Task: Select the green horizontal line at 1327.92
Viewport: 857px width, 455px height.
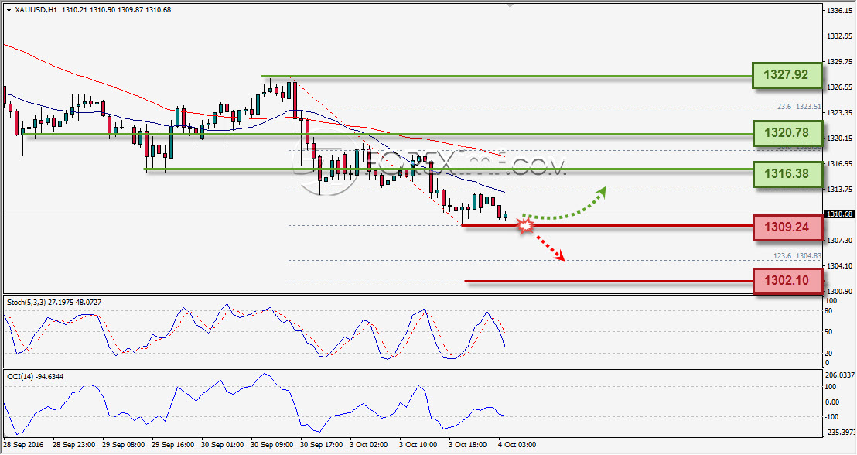Action: pyautogui.click(x=506, y=76)
